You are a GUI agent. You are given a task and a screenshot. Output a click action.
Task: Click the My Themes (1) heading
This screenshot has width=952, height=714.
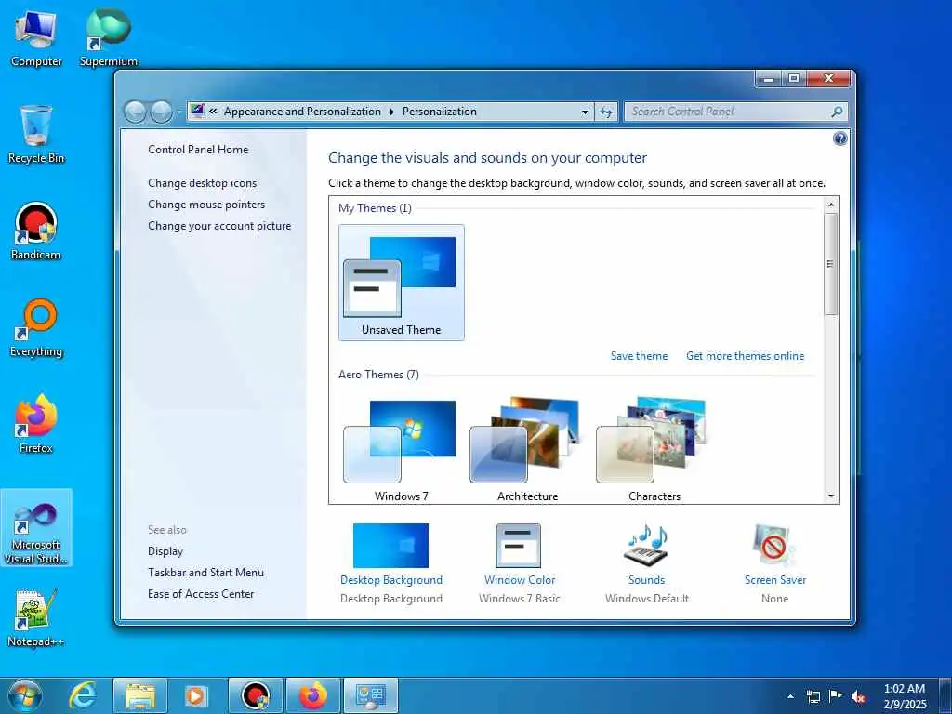[376, 208]
